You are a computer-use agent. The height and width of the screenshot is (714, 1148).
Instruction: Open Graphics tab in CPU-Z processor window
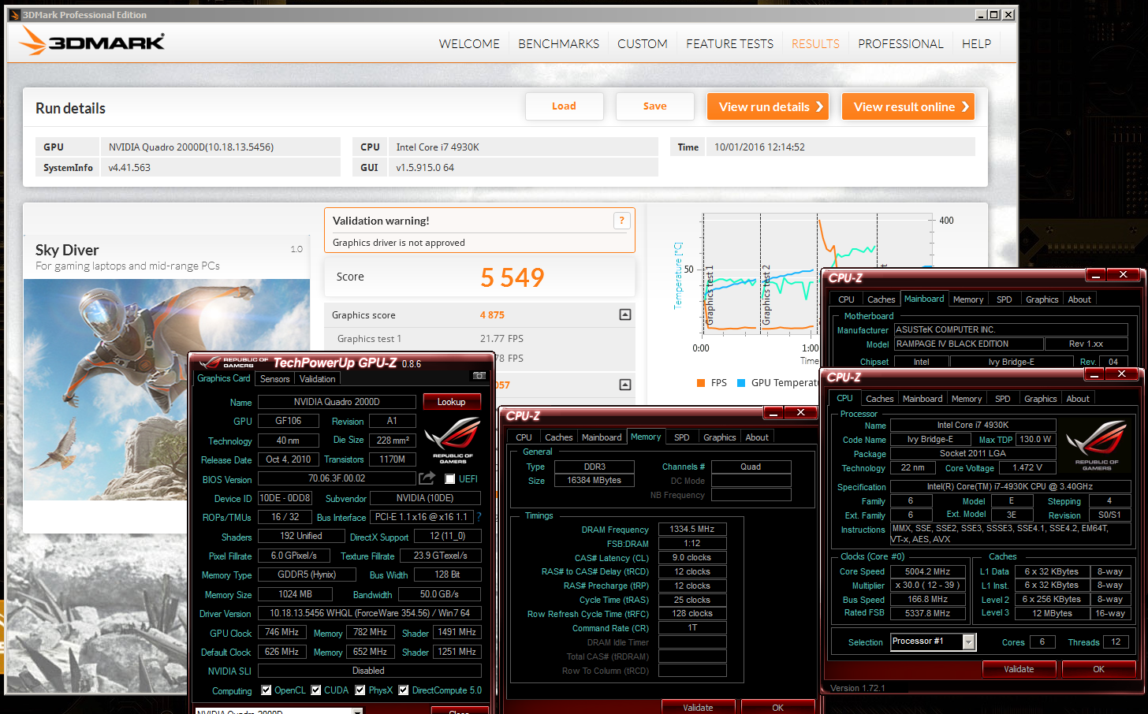(1041, 399)
